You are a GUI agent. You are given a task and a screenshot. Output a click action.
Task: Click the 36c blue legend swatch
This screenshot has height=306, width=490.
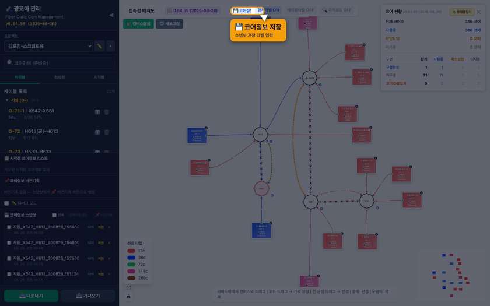(131, 258)
